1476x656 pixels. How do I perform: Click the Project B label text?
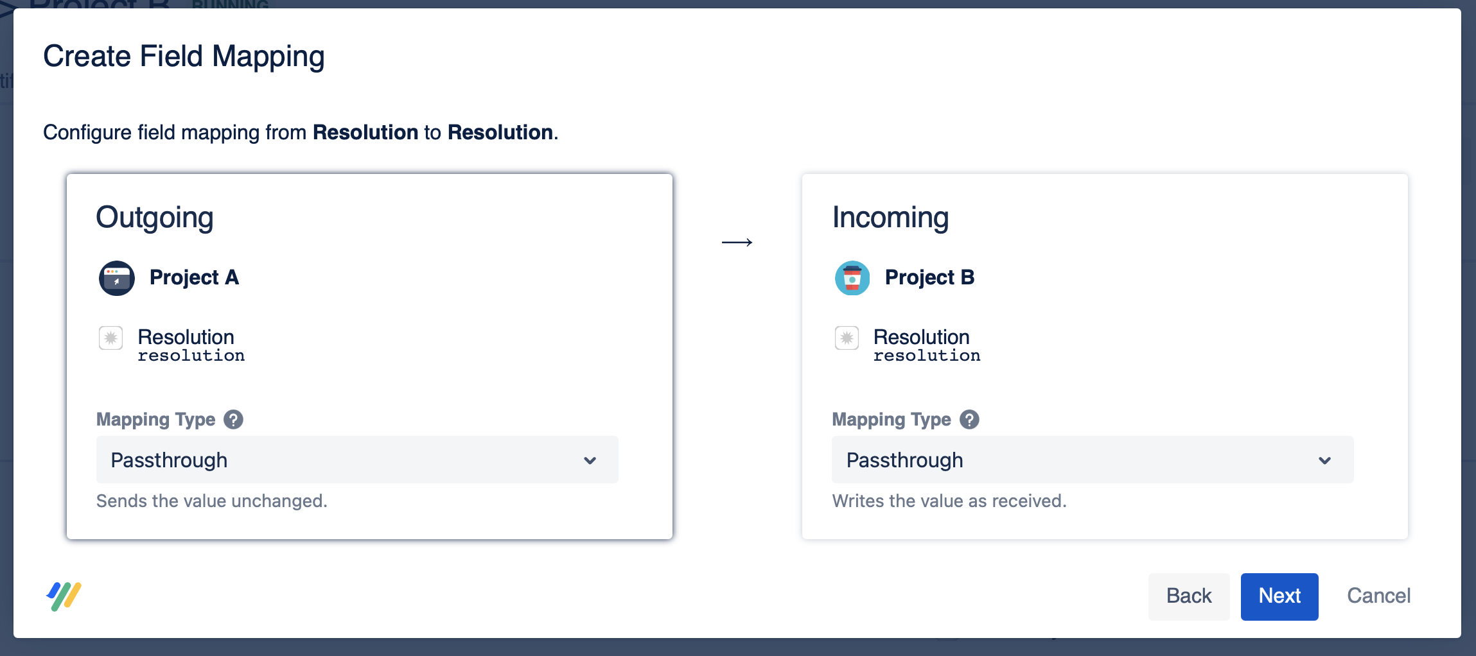(929, 277)
